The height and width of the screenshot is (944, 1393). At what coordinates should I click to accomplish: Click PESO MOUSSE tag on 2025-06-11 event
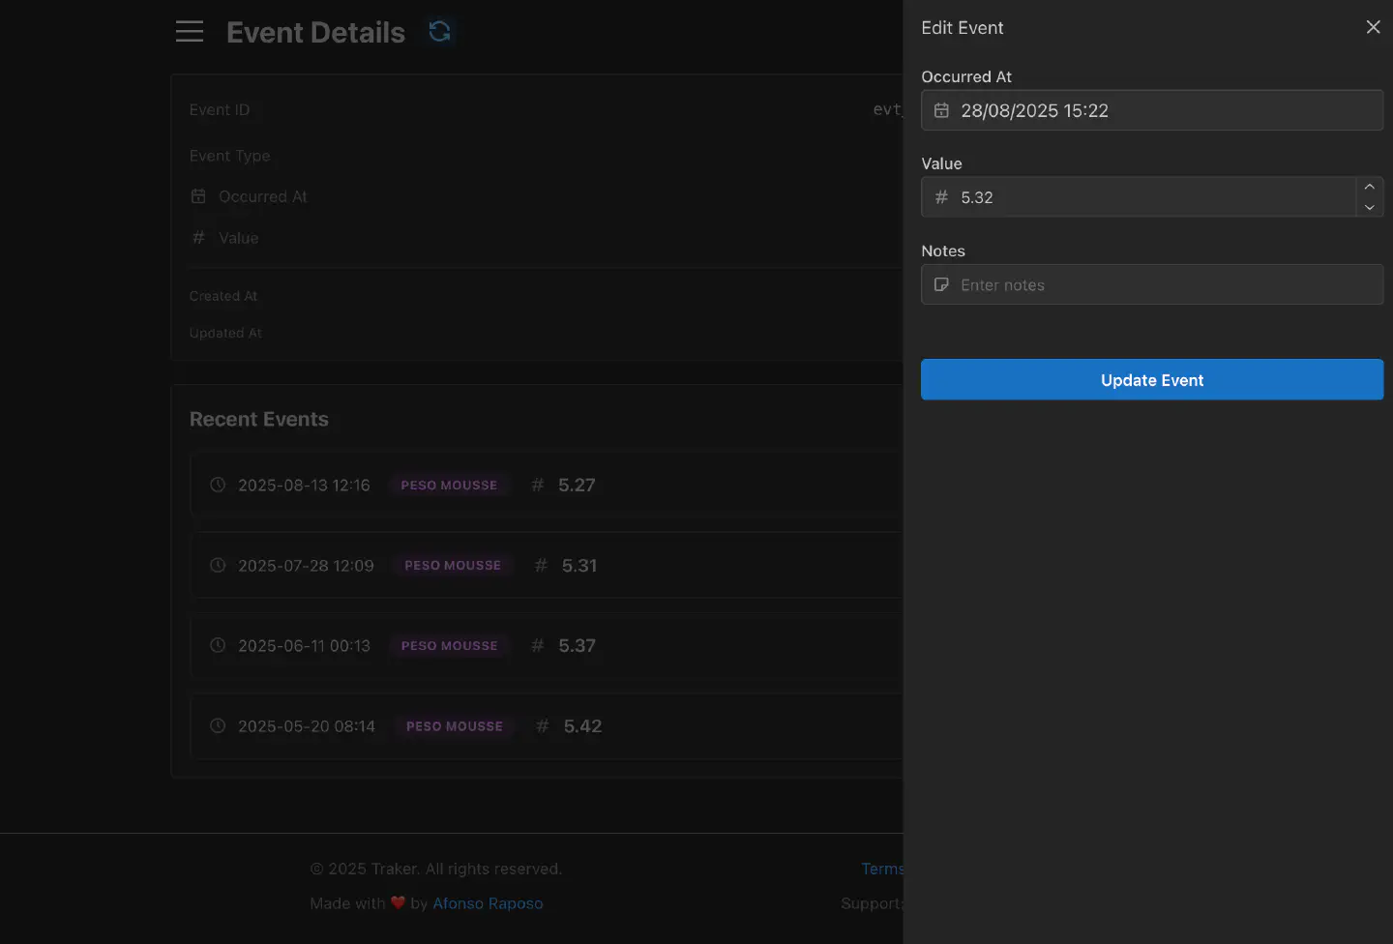450,645
